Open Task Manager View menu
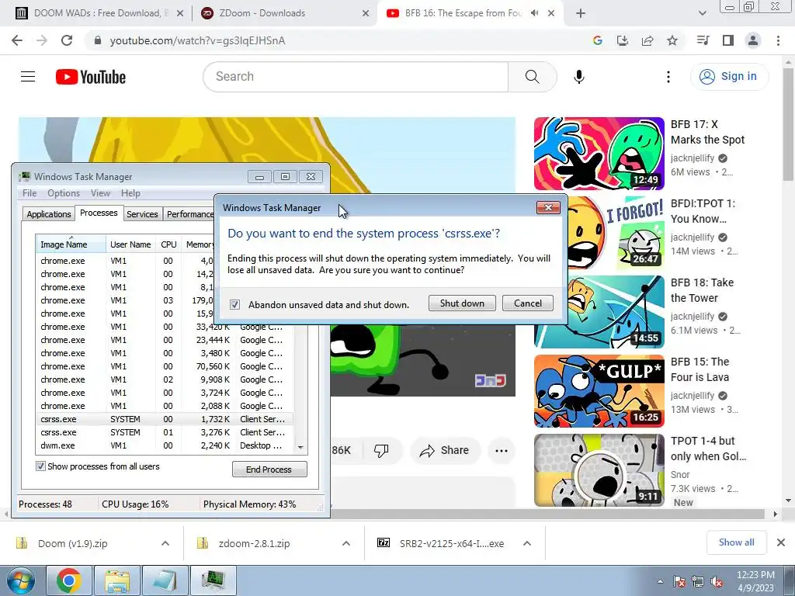 [100, 193]
